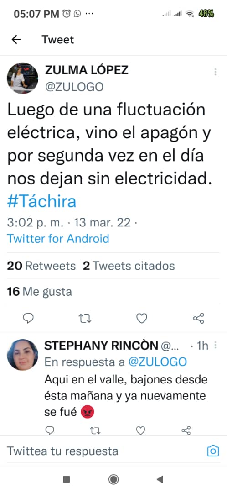The height and width of the screenshot is (493, 227).
Task: Retweet Stephany Rincón's reply
Action: click(95, 430)
